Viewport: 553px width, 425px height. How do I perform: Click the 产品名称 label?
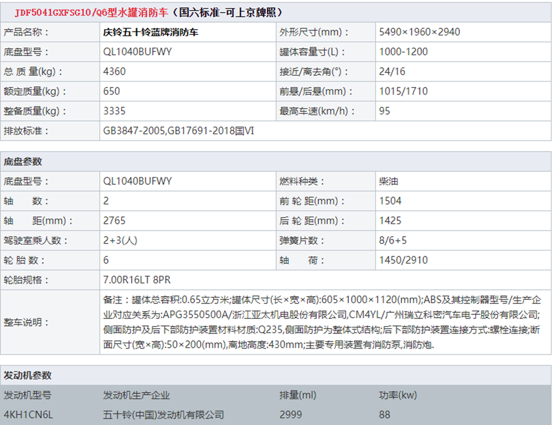[x=26, y=33]
